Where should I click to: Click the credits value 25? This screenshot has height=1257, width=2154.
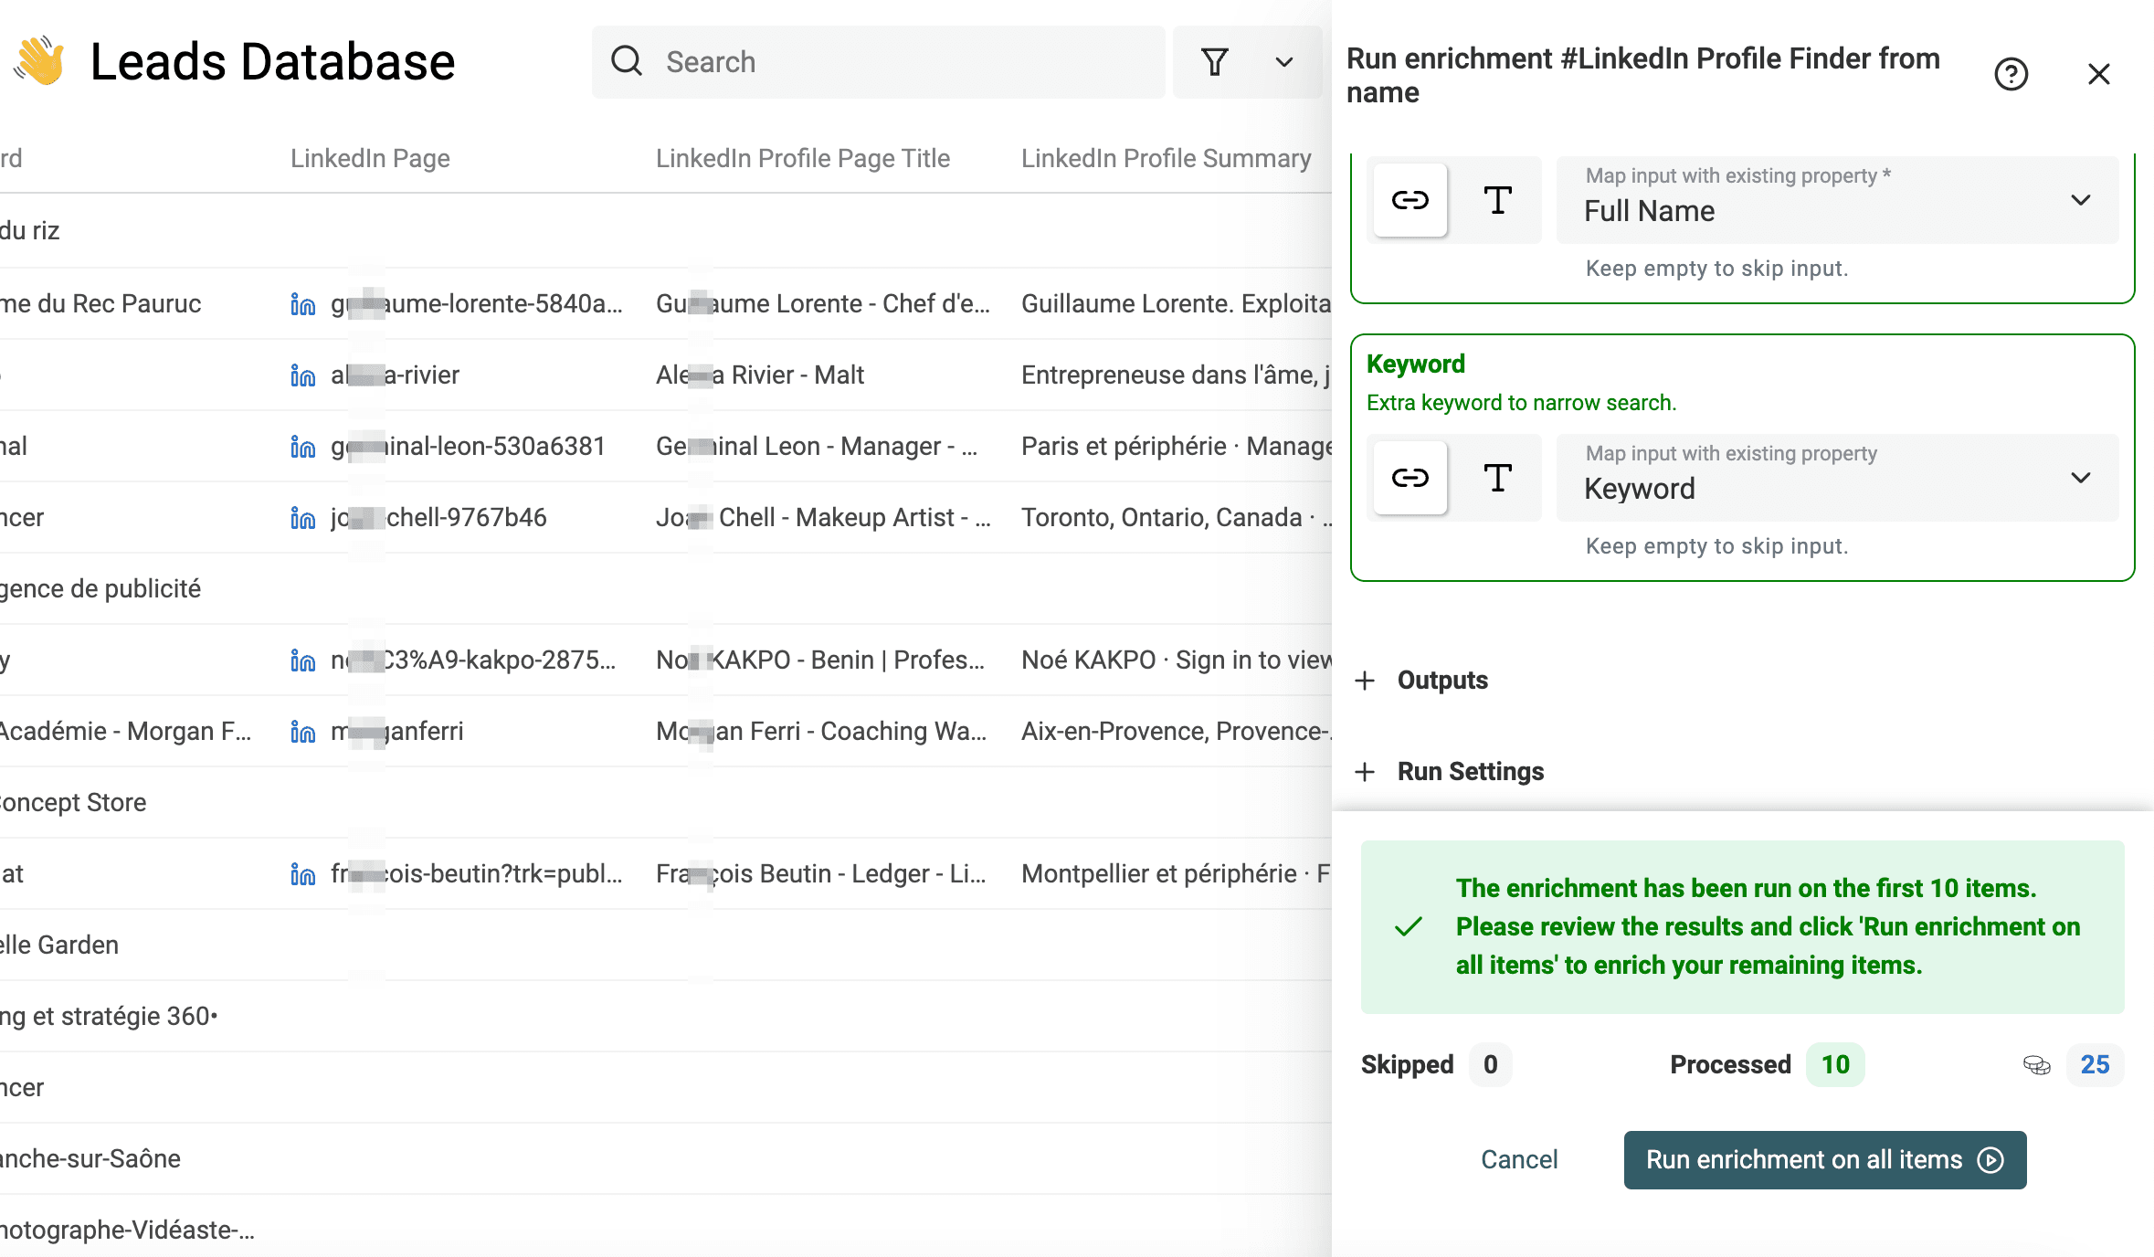coord(2095,1064)
